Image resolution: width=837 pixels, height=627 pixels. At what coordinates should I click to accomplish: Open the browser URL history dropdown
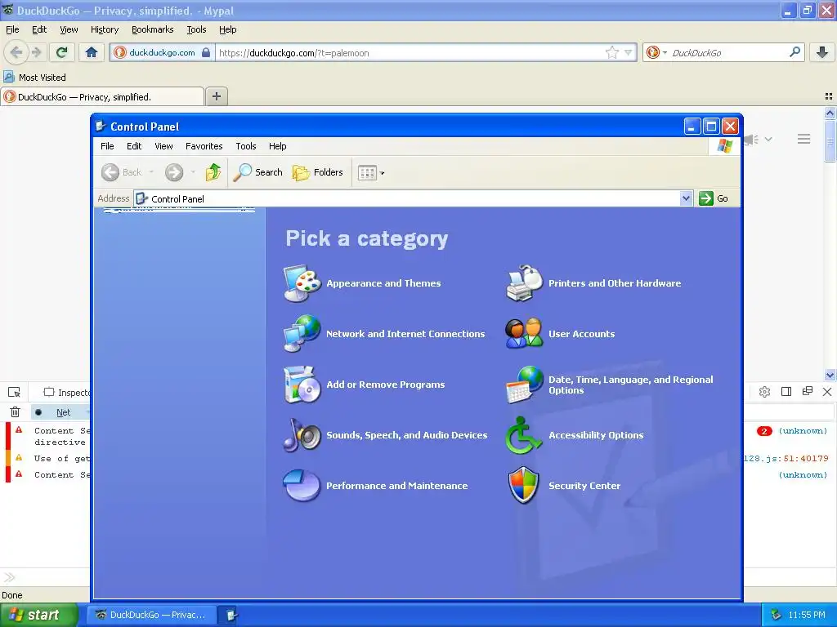[629, 52]
